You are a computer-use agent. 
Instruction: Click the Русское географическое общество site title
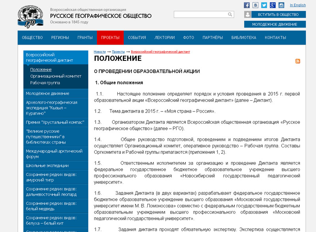pos(101,16)
